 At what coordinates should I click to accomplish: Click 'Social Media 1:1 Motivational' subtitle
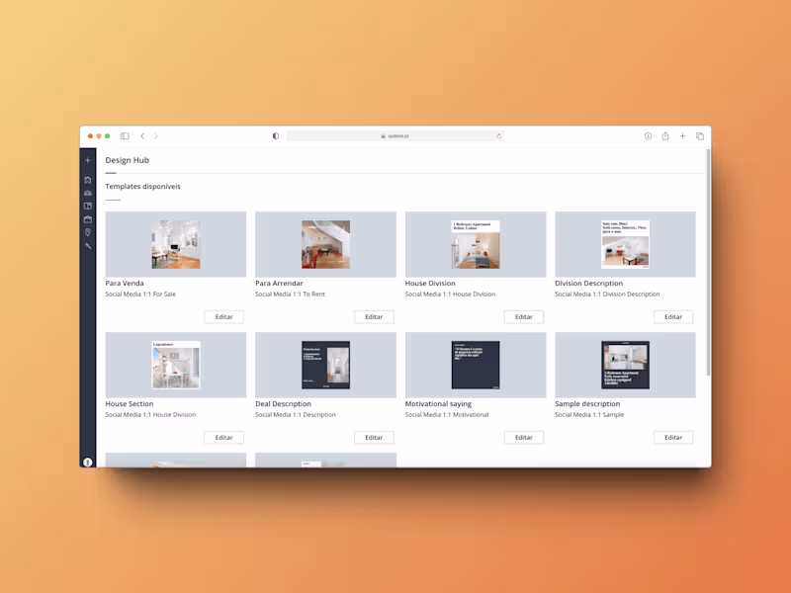pyautogui.click(x=447, y=414)
